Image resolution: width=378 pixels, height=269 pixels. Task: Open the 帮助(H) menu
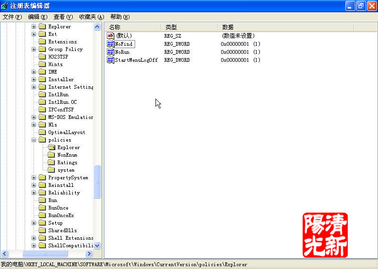pyautogui.click(x=120, y=17)
